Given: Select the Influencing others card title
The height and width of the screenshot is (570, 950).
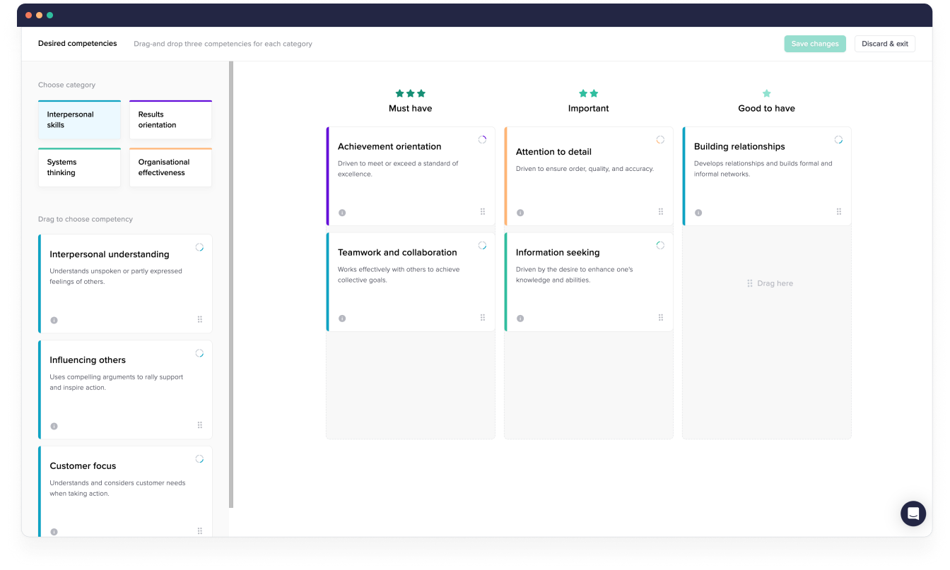Looking at the screenshot, I should (88, 360).
